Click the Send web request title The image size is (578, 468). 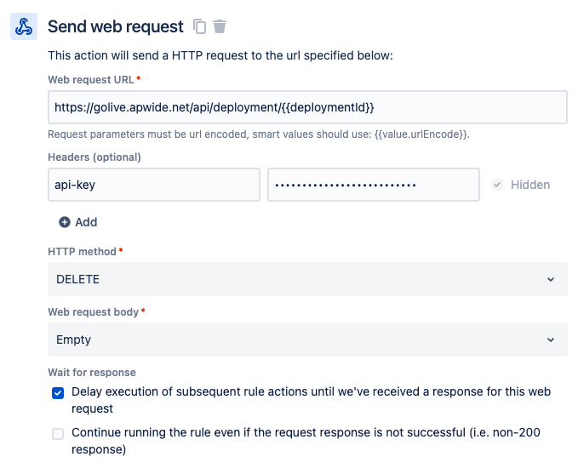pyautogui.click(x=115, y=26)
